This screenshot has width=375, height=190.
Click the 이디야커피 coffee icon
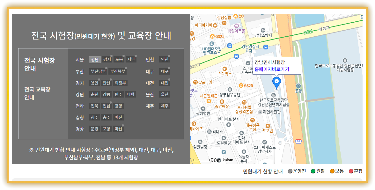click(x=215, y=25)
